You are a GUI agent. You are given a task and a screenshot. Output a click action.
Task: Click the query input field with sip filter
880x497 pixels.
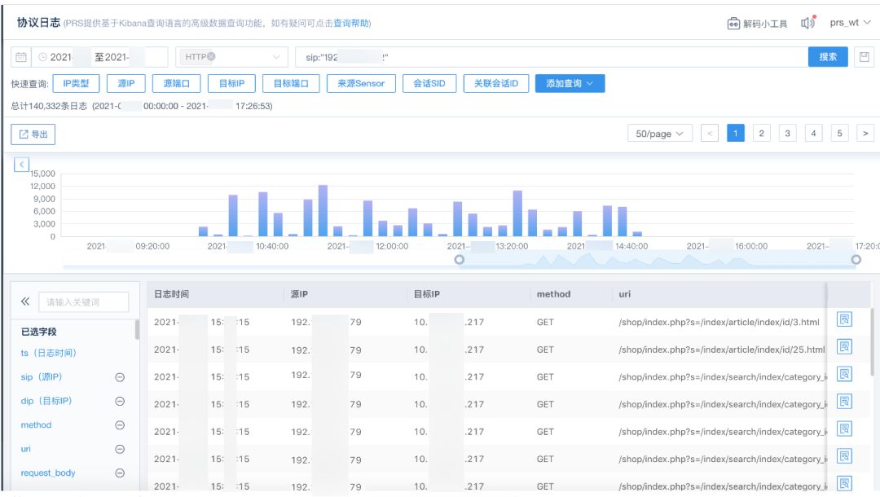[x=552, y=57]
